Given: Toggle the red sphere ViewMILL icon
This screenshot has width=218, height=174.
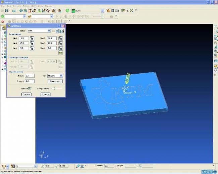Looking at the screenshot, I should (2, 21).
